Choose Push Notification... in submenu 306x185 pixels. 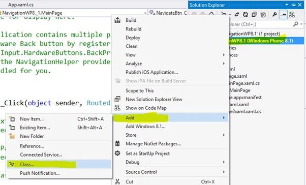click(x=59, y=173)
